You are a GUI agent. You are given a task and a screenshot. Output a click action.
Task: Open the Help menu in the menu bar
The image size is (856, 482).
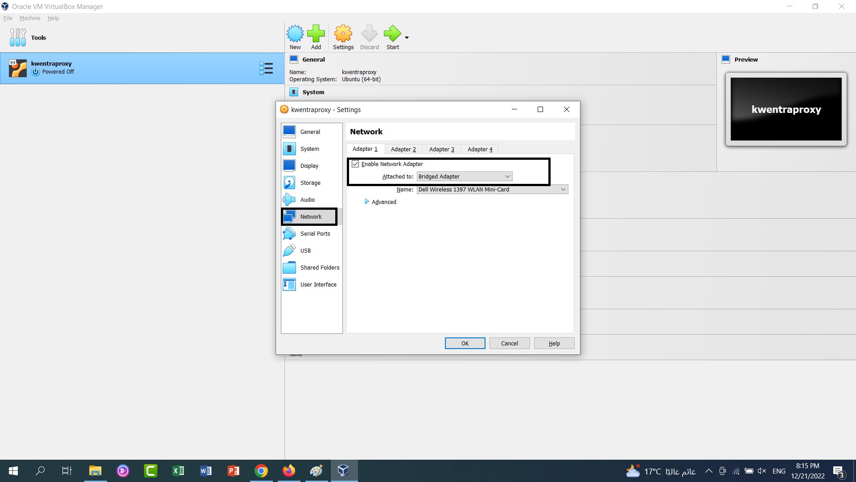(x=53, y=18)
